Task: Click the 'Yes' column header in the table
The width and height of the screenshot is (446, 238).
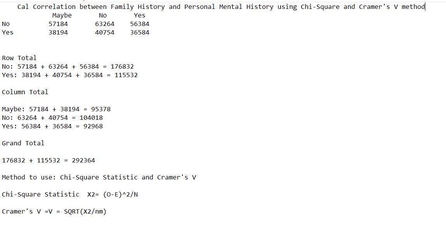Action: click(140, 16)
